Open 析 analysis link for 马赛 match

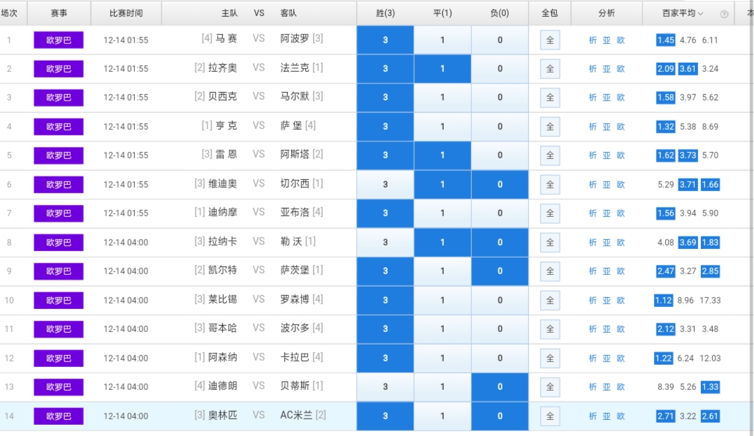point(593,40)
